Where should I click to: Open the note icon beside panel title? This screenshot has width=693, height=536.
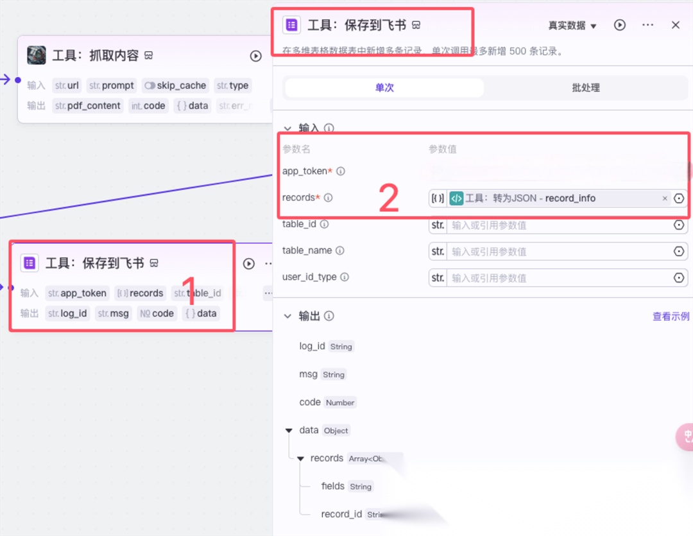416,25
